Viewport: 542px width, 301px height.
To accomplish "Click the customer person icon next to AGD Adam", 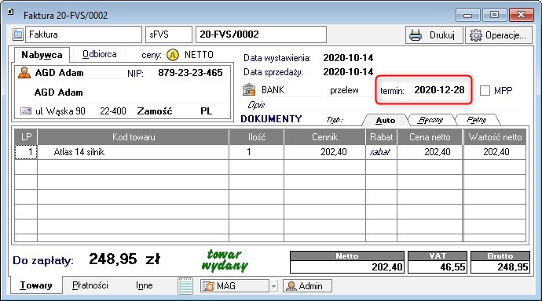I will 24,73.
